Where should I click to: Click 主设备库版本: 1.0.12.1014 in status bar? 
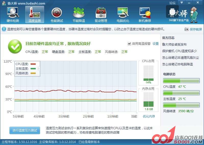(x=57, y=142)
